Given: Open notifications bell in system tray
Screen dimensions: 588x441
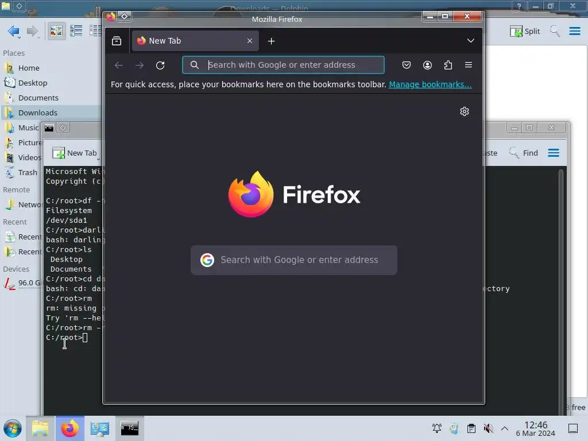Looking at the screenshot, I should coord(437,428).
